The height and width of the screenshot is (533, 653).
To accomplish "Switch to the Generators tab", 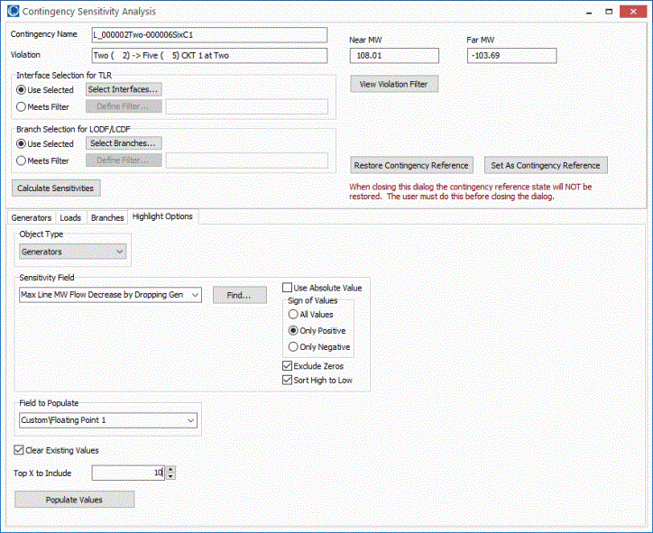I will pos(31,217).
